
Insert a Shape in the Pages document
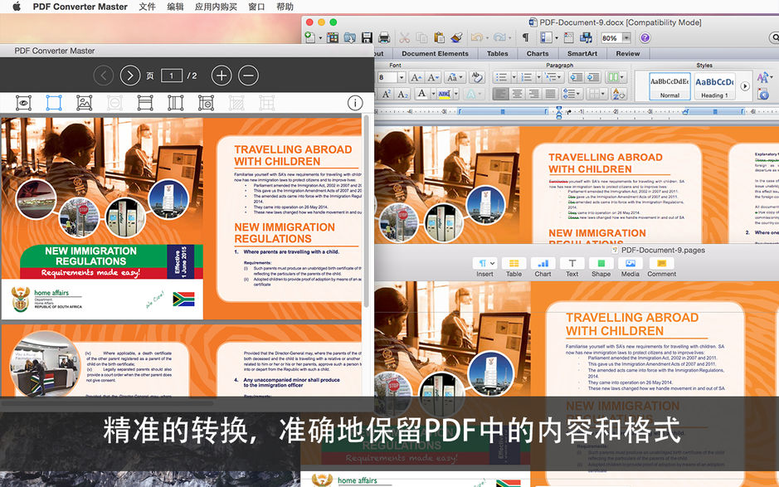pyautogui.click(x=601, y=264)
